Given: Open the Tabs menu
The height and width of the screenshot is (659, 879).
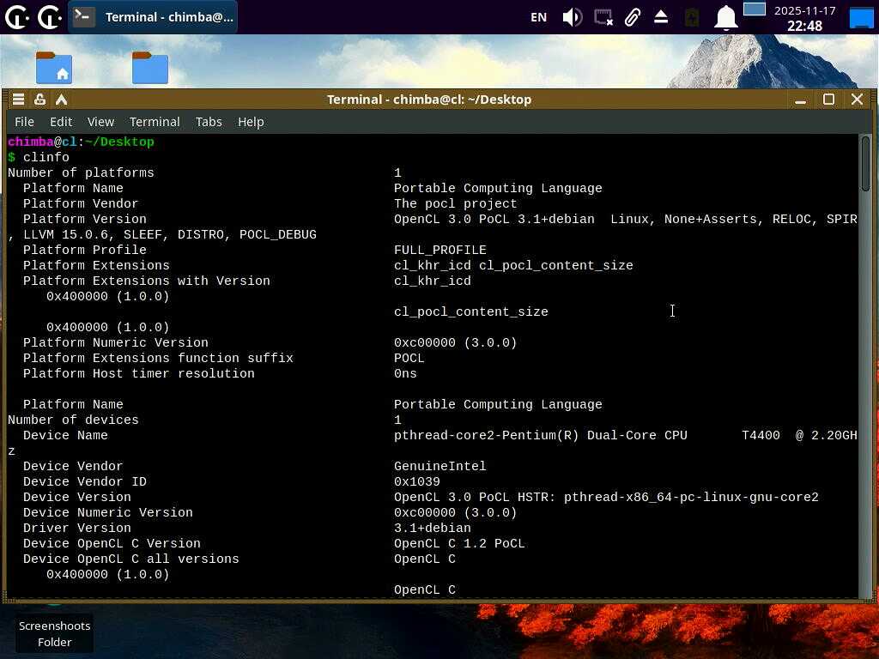Looking at the screenshot, I should click(x=209, y=122).
